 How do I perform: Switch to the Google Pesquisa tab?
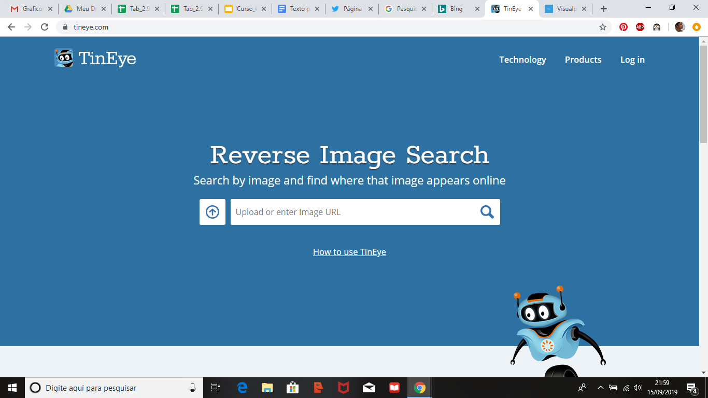tap(405, 9)
